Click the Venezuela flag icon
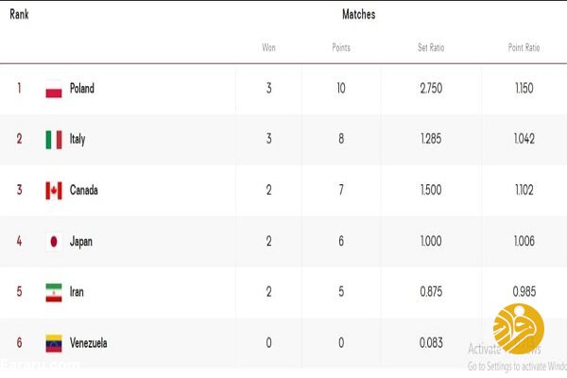The height and width of the screenshot is (378, 567). tap(54, 343)
